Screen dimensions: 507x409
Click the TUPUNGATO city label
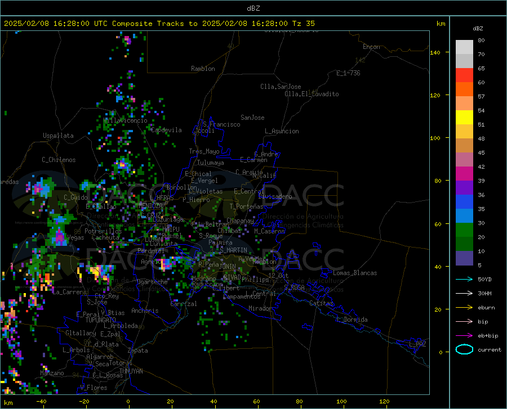pyautogui.click(x=101, y=320)
